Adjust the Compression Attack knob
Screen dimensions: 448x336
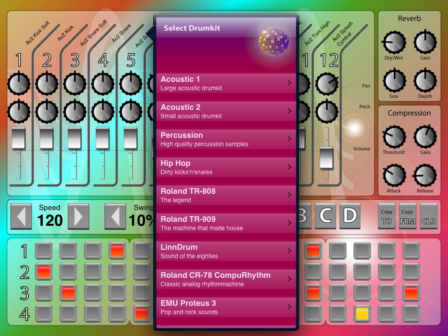click(x=394, y=175)
